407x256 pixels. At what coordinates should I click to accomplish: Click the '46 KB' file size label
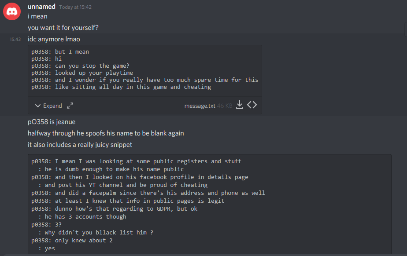coord(225,106)
